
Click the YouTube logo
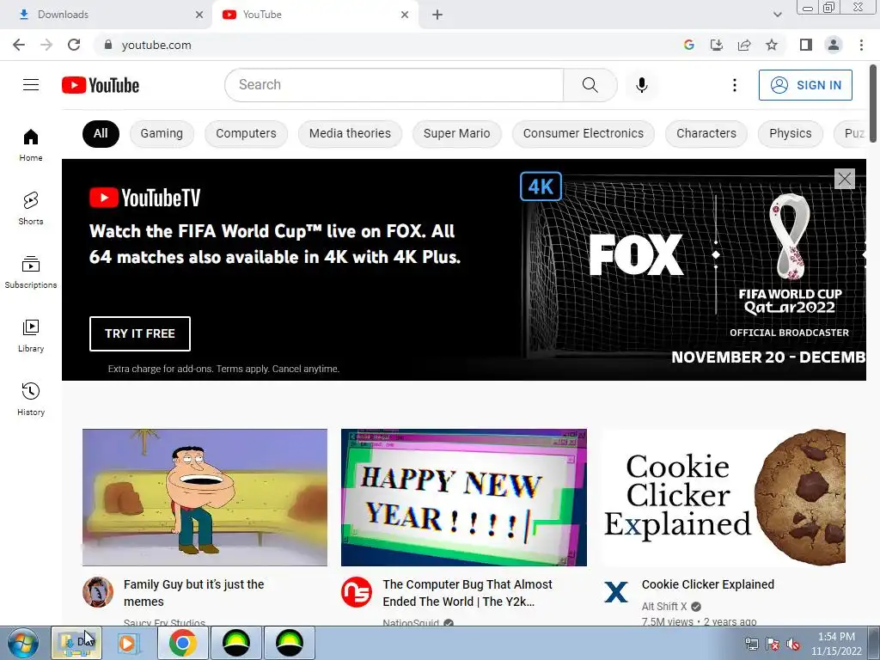click(x=101, y=85)
